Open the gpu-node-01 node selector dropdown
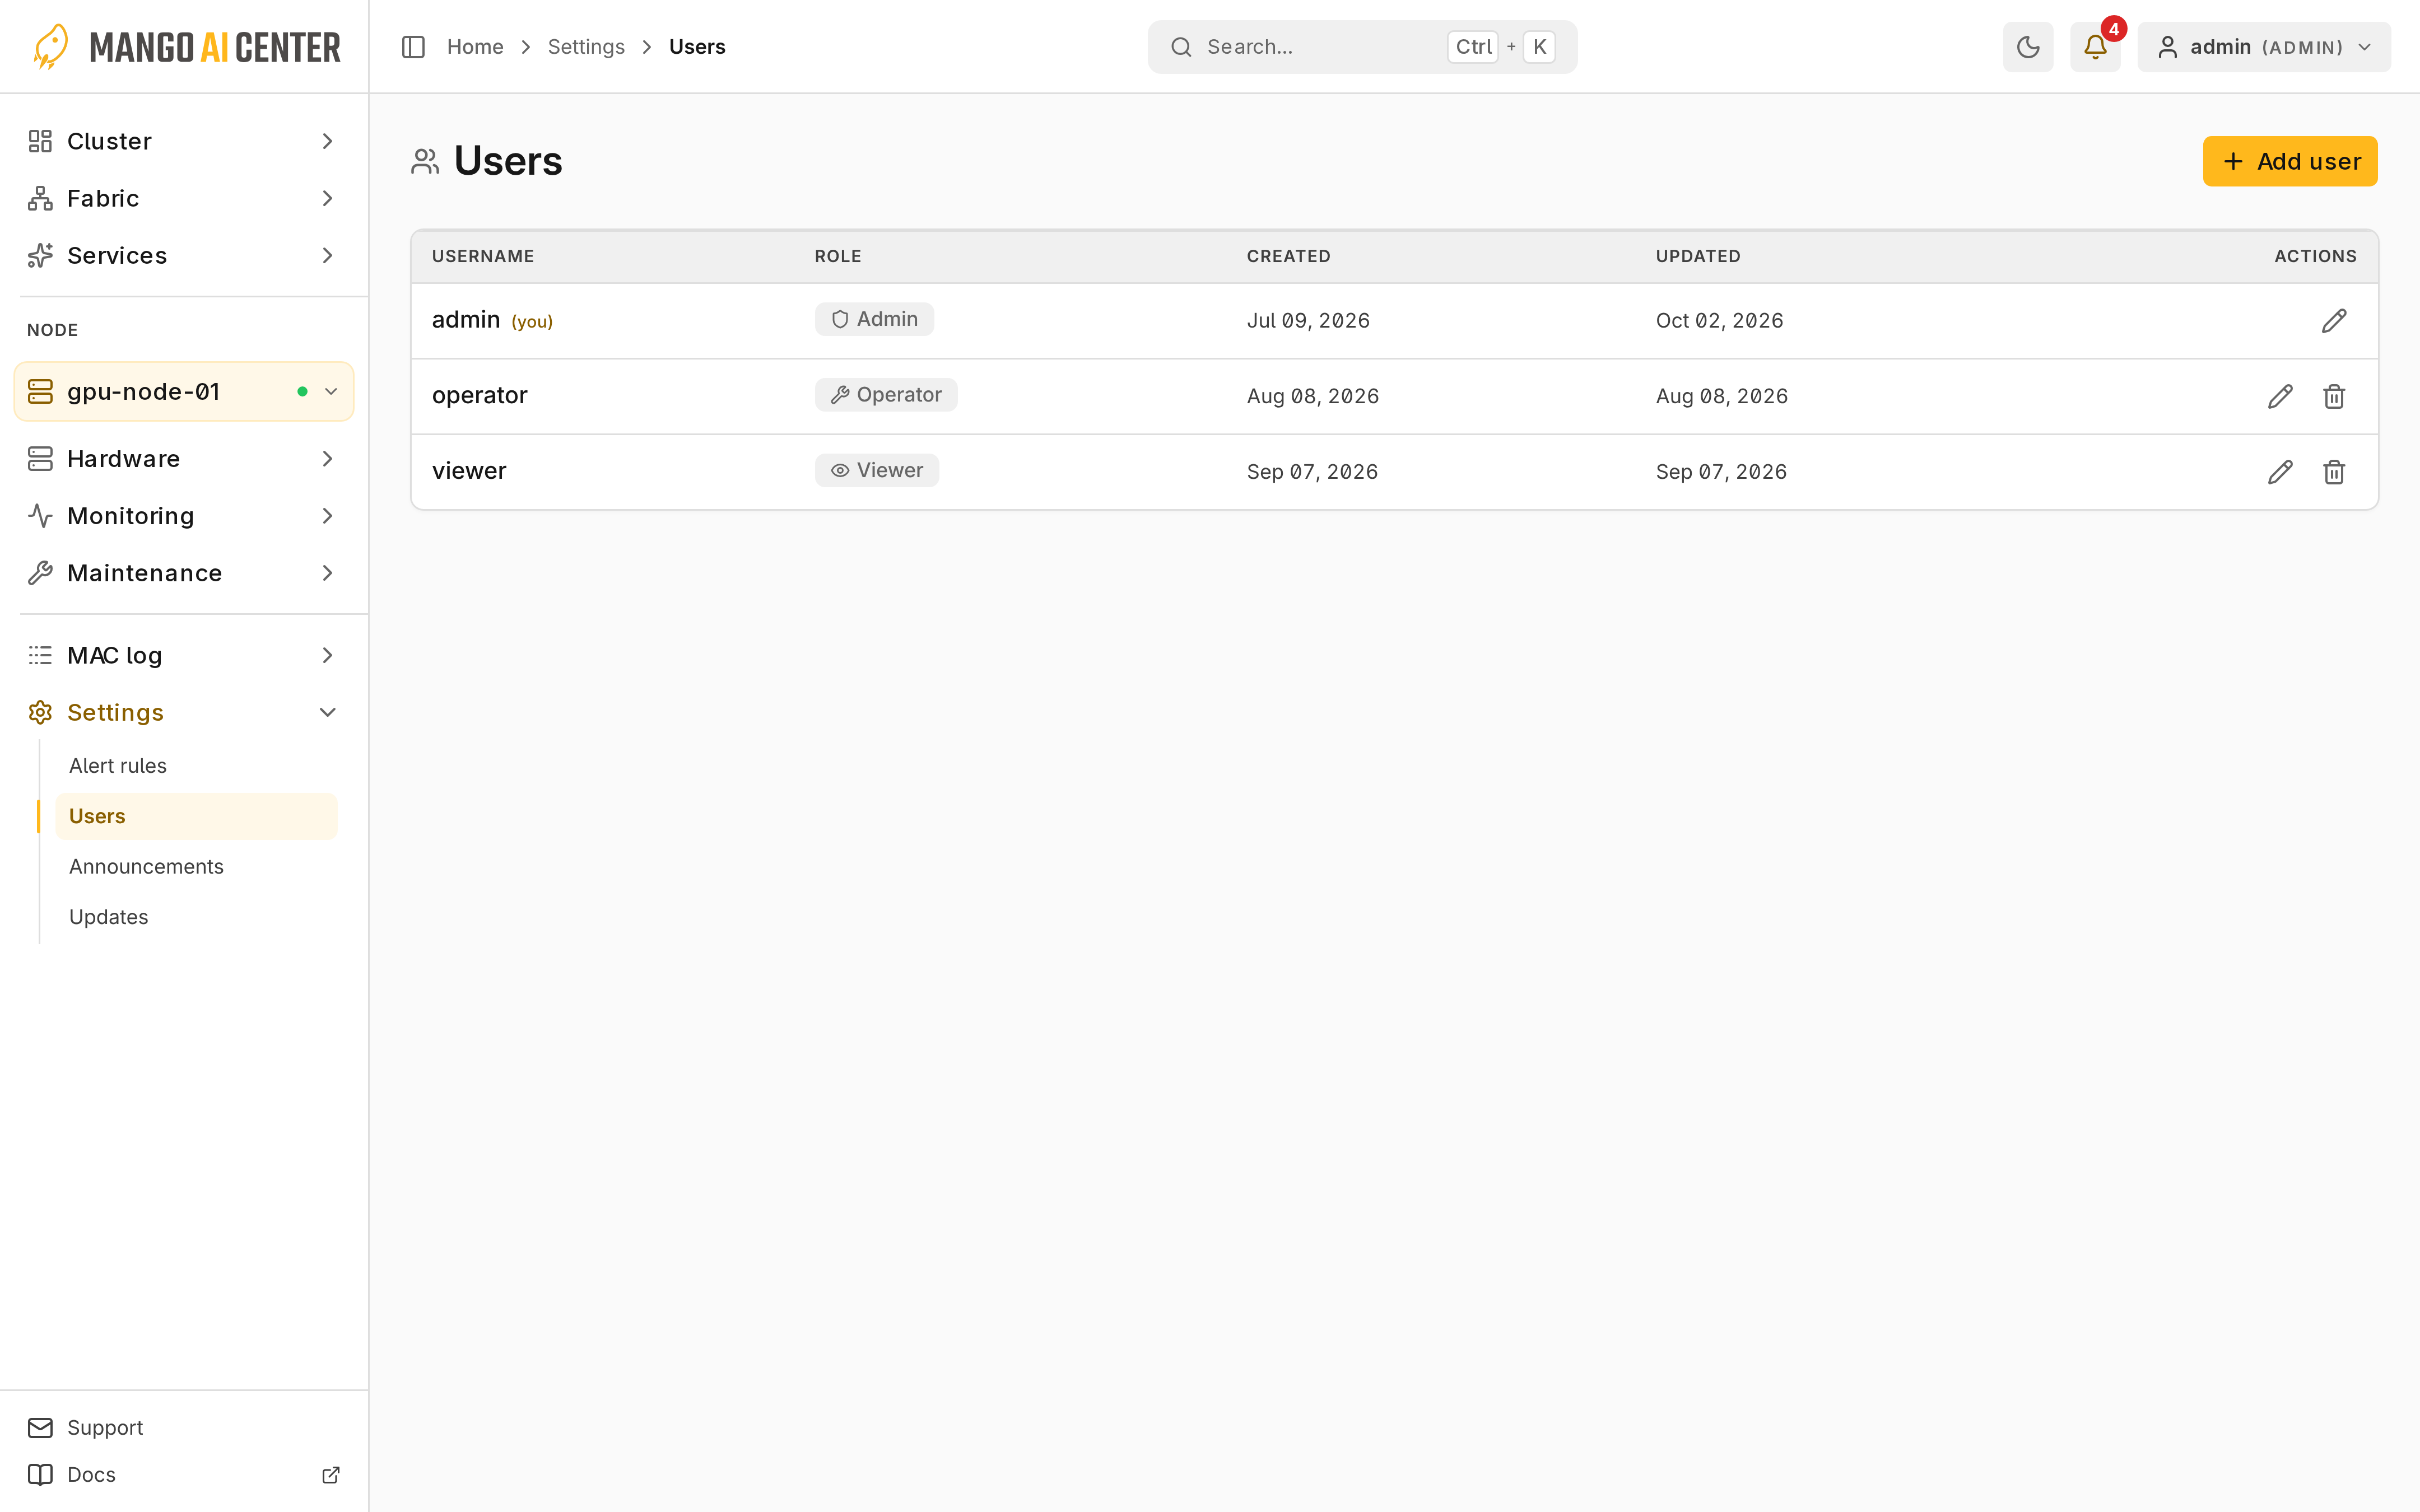 [x=184, y=391]
